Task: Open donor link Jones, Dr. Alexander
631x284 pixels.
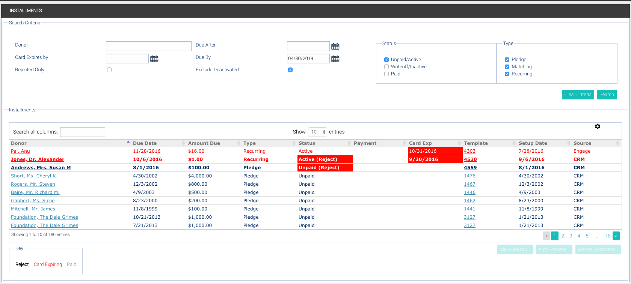Action: click(x=38, y=159)
